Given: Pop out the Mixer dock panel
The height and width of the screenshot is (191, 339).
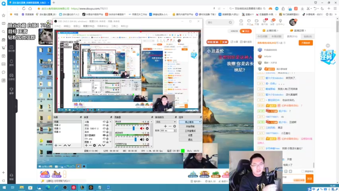Looking at the screenshot, I should tap(152, 117).
